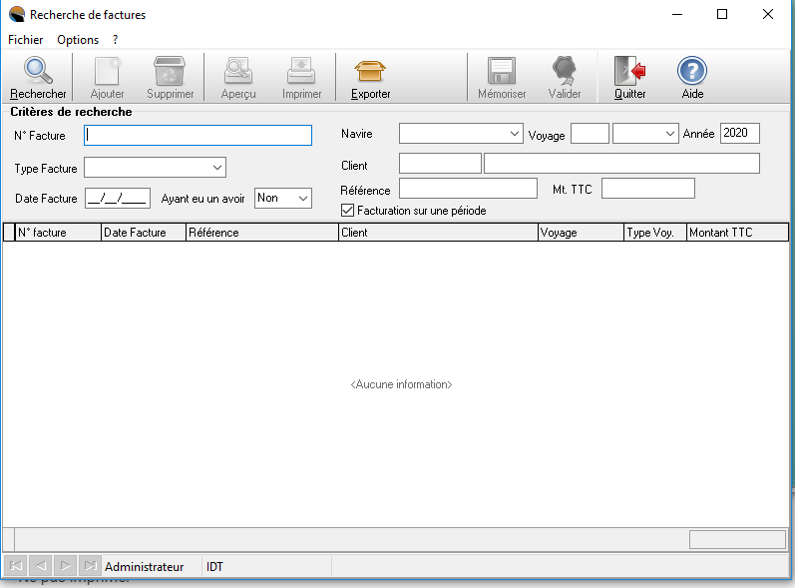
Task: Sort by Montant TTC column header
Action: [x=736, y=233]
